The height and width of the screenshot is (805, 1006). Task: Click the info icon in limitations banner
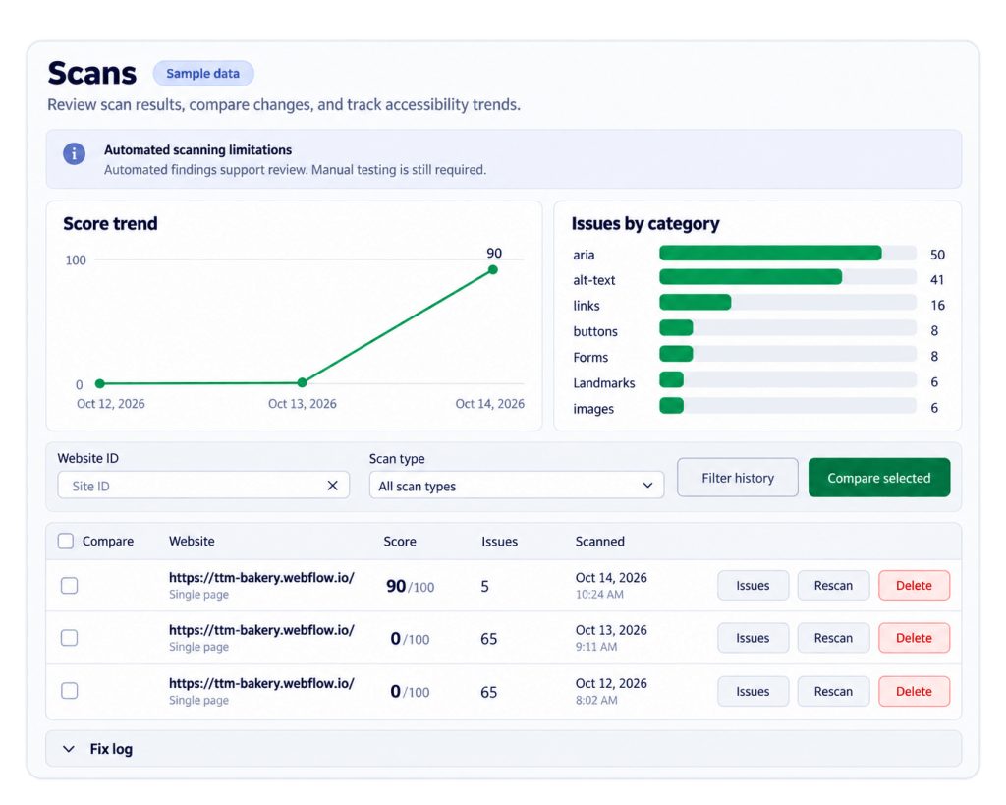coord(74,154)
